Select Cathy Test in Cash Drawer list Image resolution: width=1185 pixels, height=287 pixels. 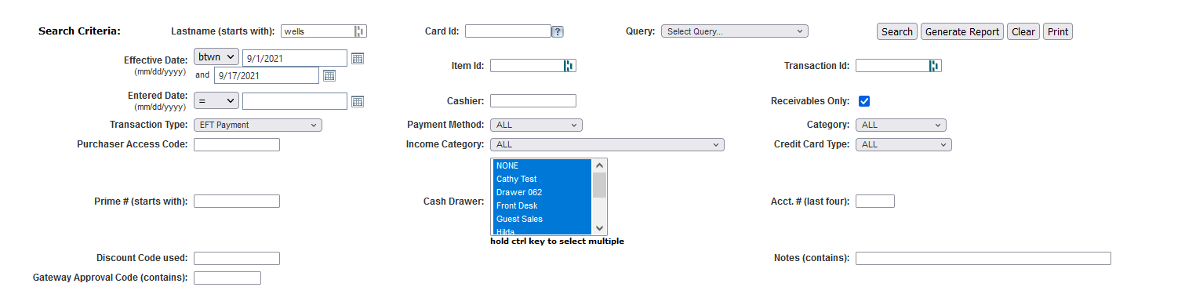[542, 179]
